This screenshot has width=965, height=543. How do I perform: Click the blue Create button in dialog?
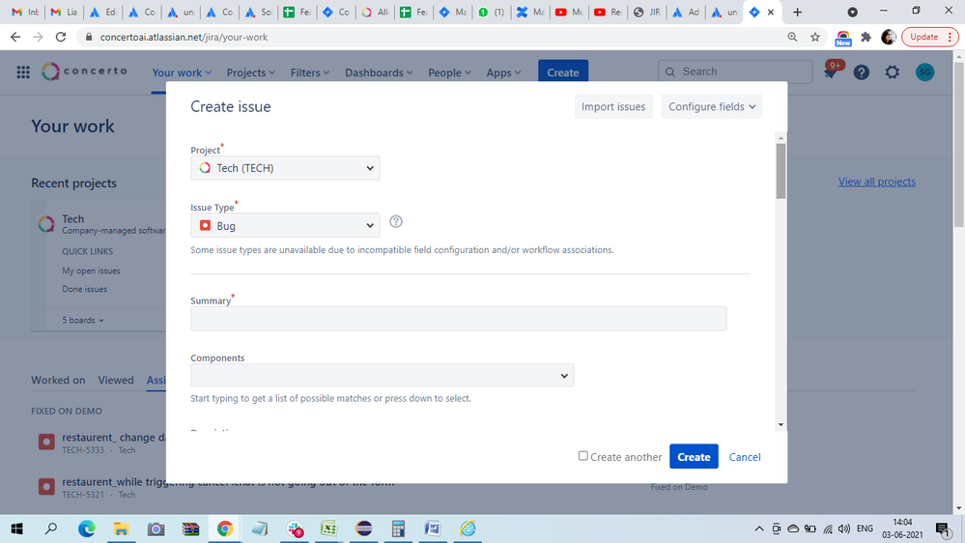[694, 457]
